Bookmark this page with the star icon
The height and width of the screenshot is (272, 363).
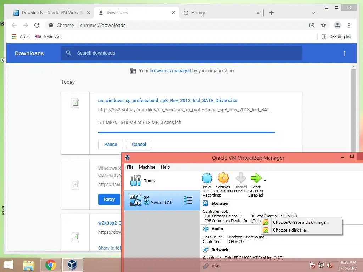point(323,25)
